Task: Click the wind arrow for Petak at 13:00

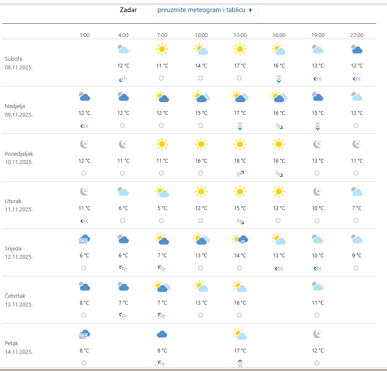Action: (240, 363)
